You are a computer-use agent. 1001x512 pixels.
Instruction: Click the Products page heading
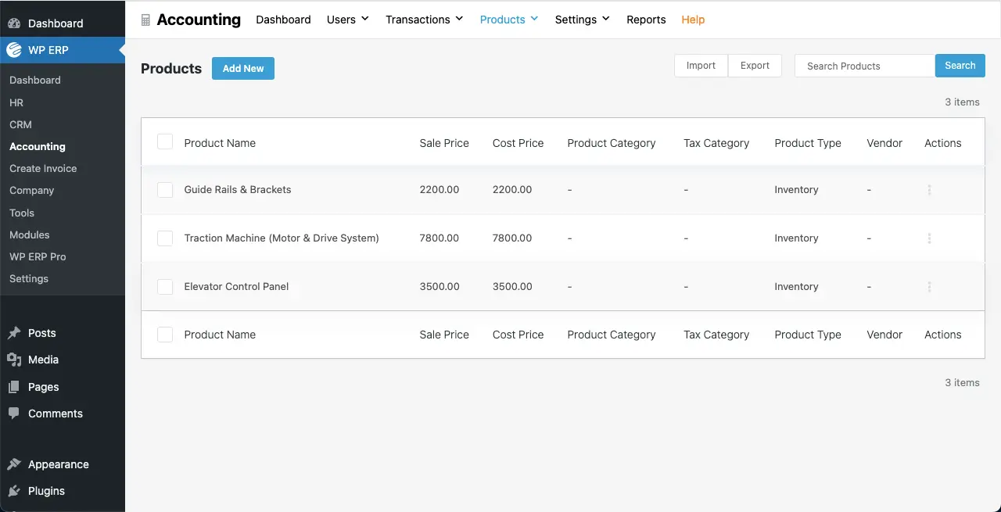click(171, 69)
